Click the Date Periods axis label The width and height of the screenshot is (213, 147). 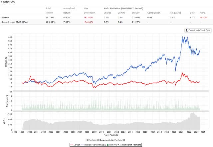(111, 135)
